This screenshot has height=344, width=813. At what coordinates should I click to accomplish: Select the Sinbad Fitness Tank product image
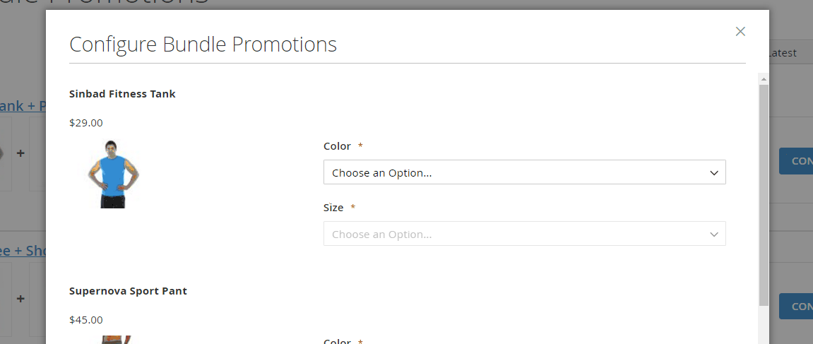(x=114, y=174)
